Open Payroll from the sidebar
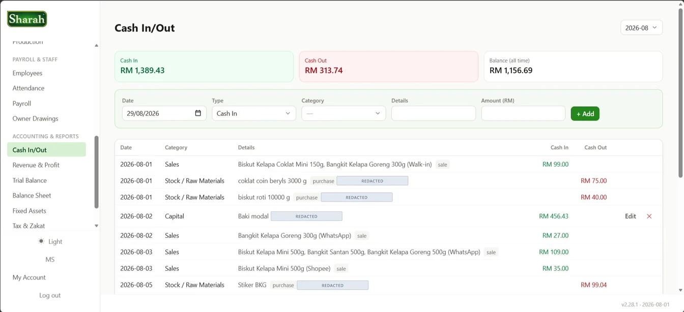The image size is (684, 312). pos(22,104)
